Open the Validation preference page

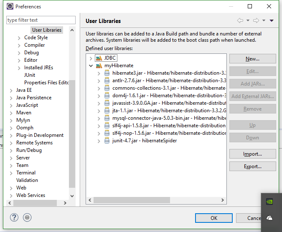27,180
